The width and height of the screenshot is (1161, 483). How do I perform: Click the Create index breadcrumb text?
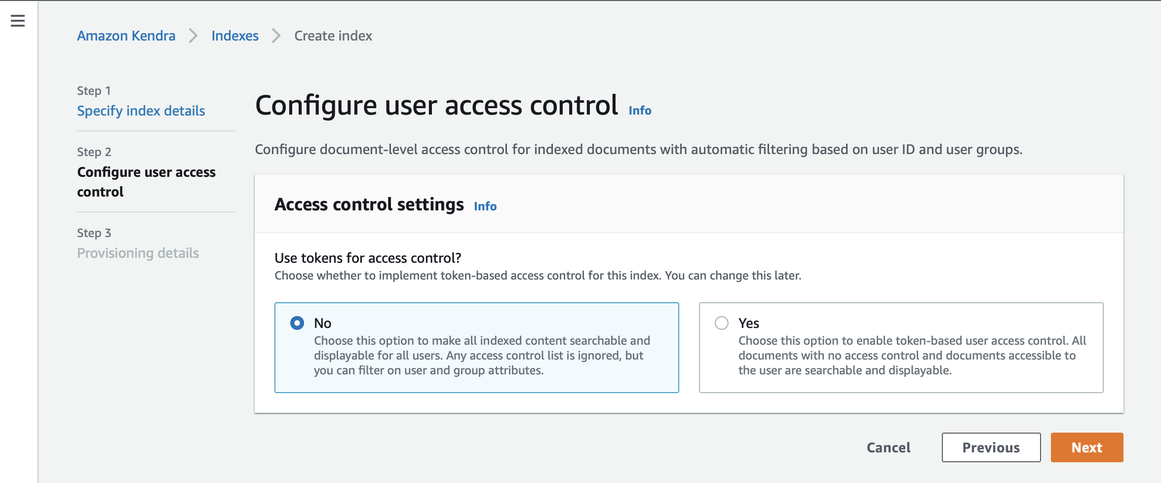click(333, 36)
